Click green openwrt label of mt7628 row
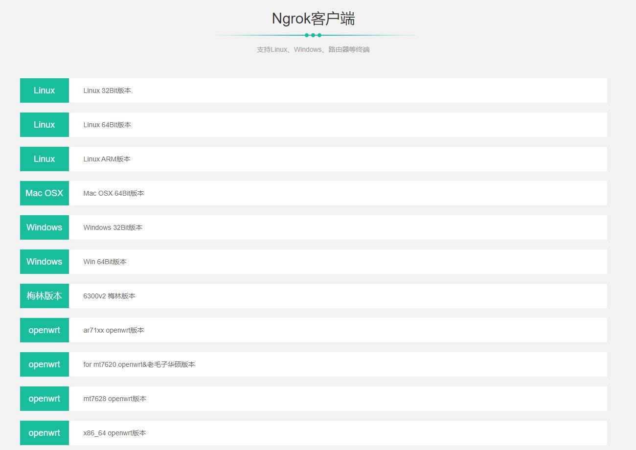This screenshot has height=450, width=636. pyautogui.click(x=45, y=399)
